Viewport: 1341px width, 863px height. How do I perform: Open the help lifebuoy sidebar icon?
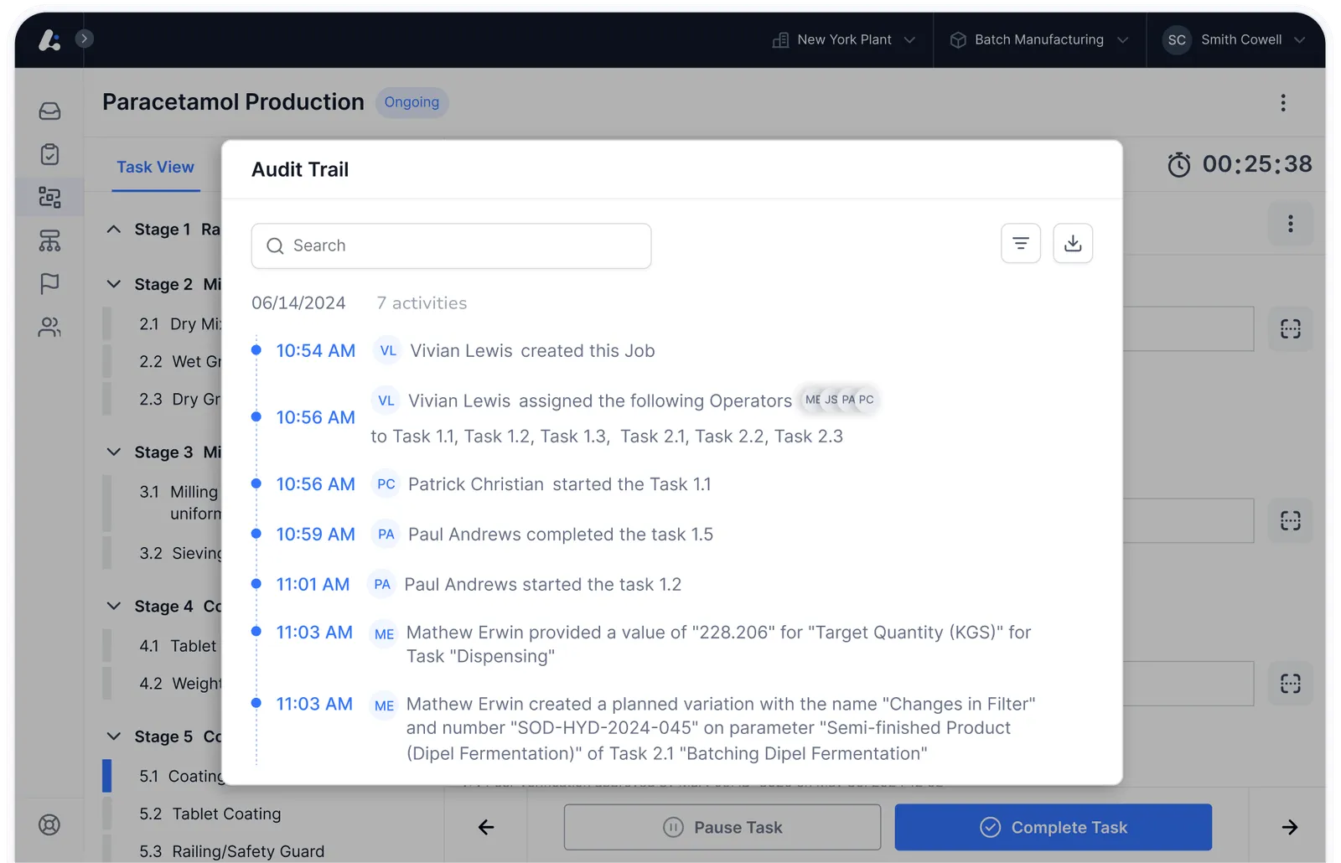click(49, 824)
